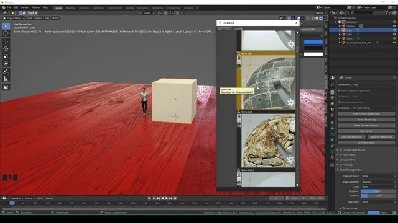The height and width of the screenshot is (223, 398).
Task: Click the Stop Render button
Action: 366,131
